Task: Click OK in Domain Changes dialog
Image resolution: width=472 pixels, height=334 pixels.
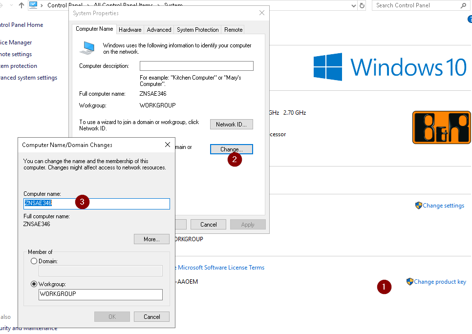Action: click(112, 316)
